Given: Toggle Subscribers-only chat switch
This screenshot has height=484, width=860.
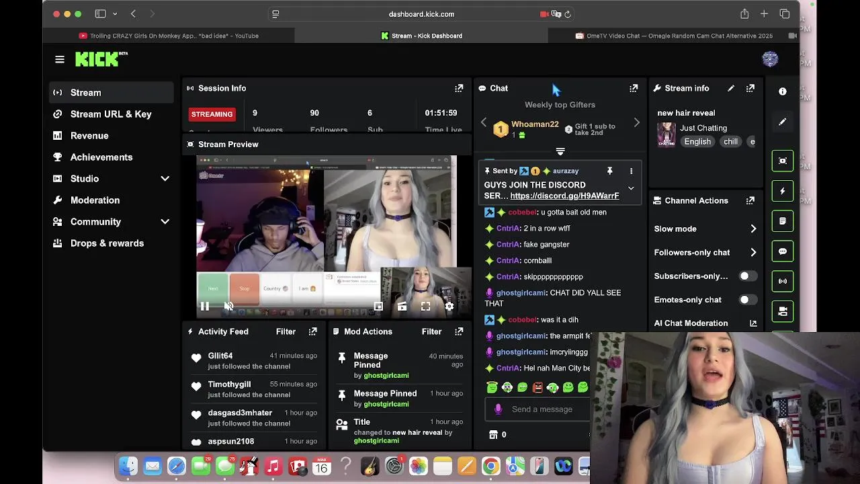Looking at the screenshot, I should [748, 276].
